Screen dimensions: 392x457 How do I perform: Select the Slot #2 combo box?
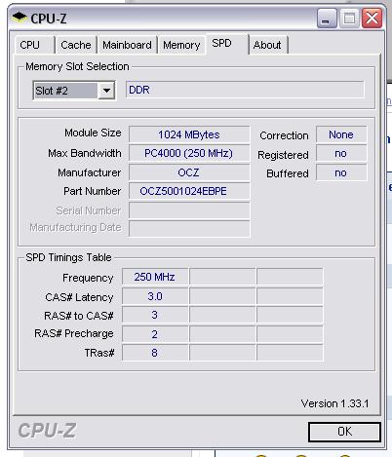tap(74, 91)
